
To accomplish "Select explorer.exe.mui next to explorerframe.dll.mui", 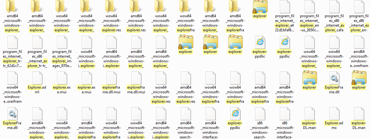I will pyautogui.click(x=87, y=78).
